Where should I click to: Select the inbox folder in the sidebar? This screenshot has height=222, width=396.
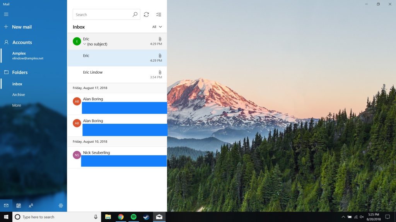pos(17,84)
